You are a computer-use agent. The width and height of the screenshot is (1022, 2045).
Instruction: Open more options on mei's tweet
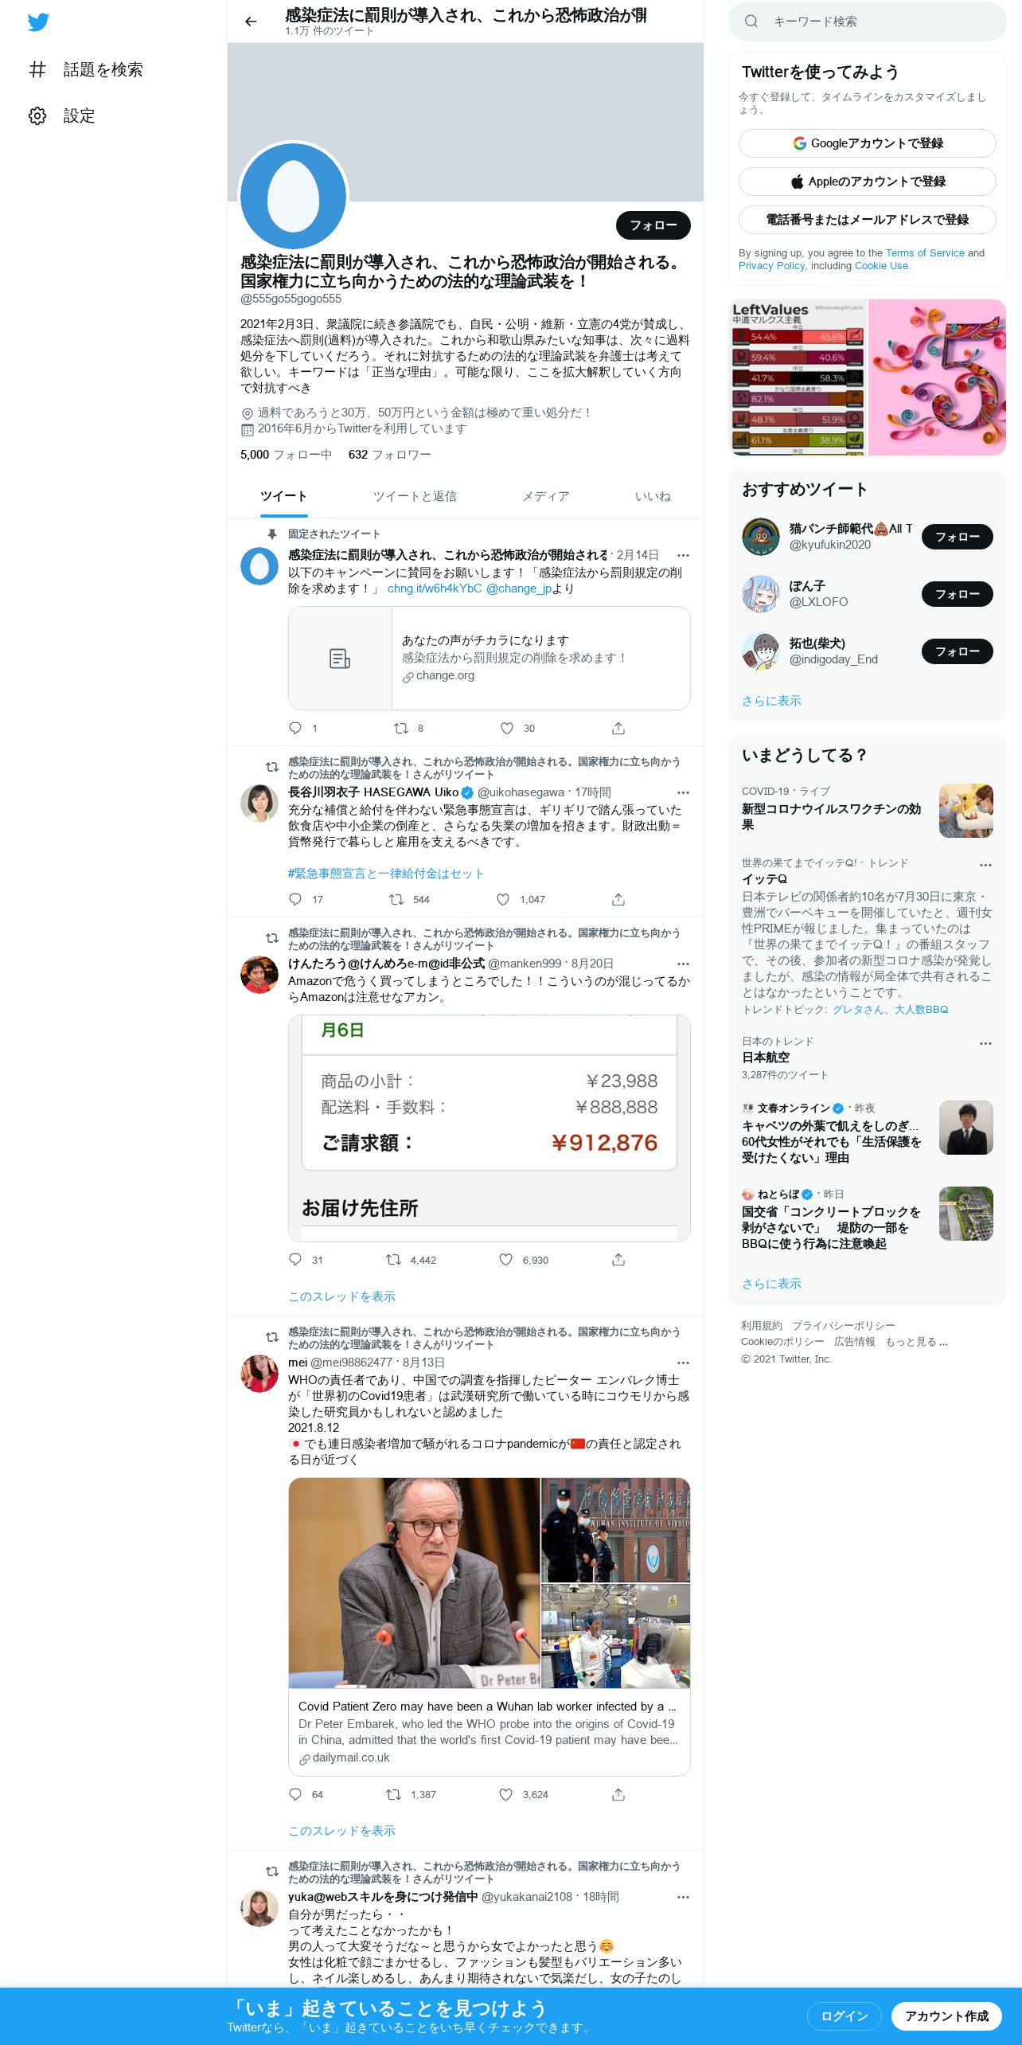point(683,1363)
